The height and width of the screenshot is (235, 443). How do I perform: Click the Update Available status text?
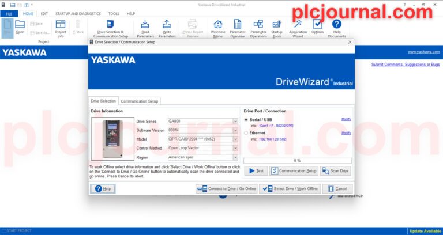[x=426, y=231]
